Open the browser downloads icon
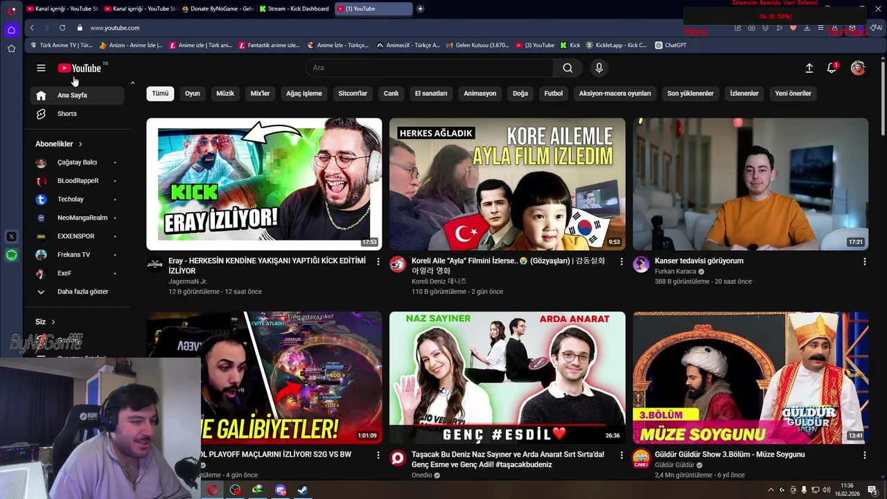Image resolution: width=887 pixels, height=499 pixels. [x=807, y=28]
